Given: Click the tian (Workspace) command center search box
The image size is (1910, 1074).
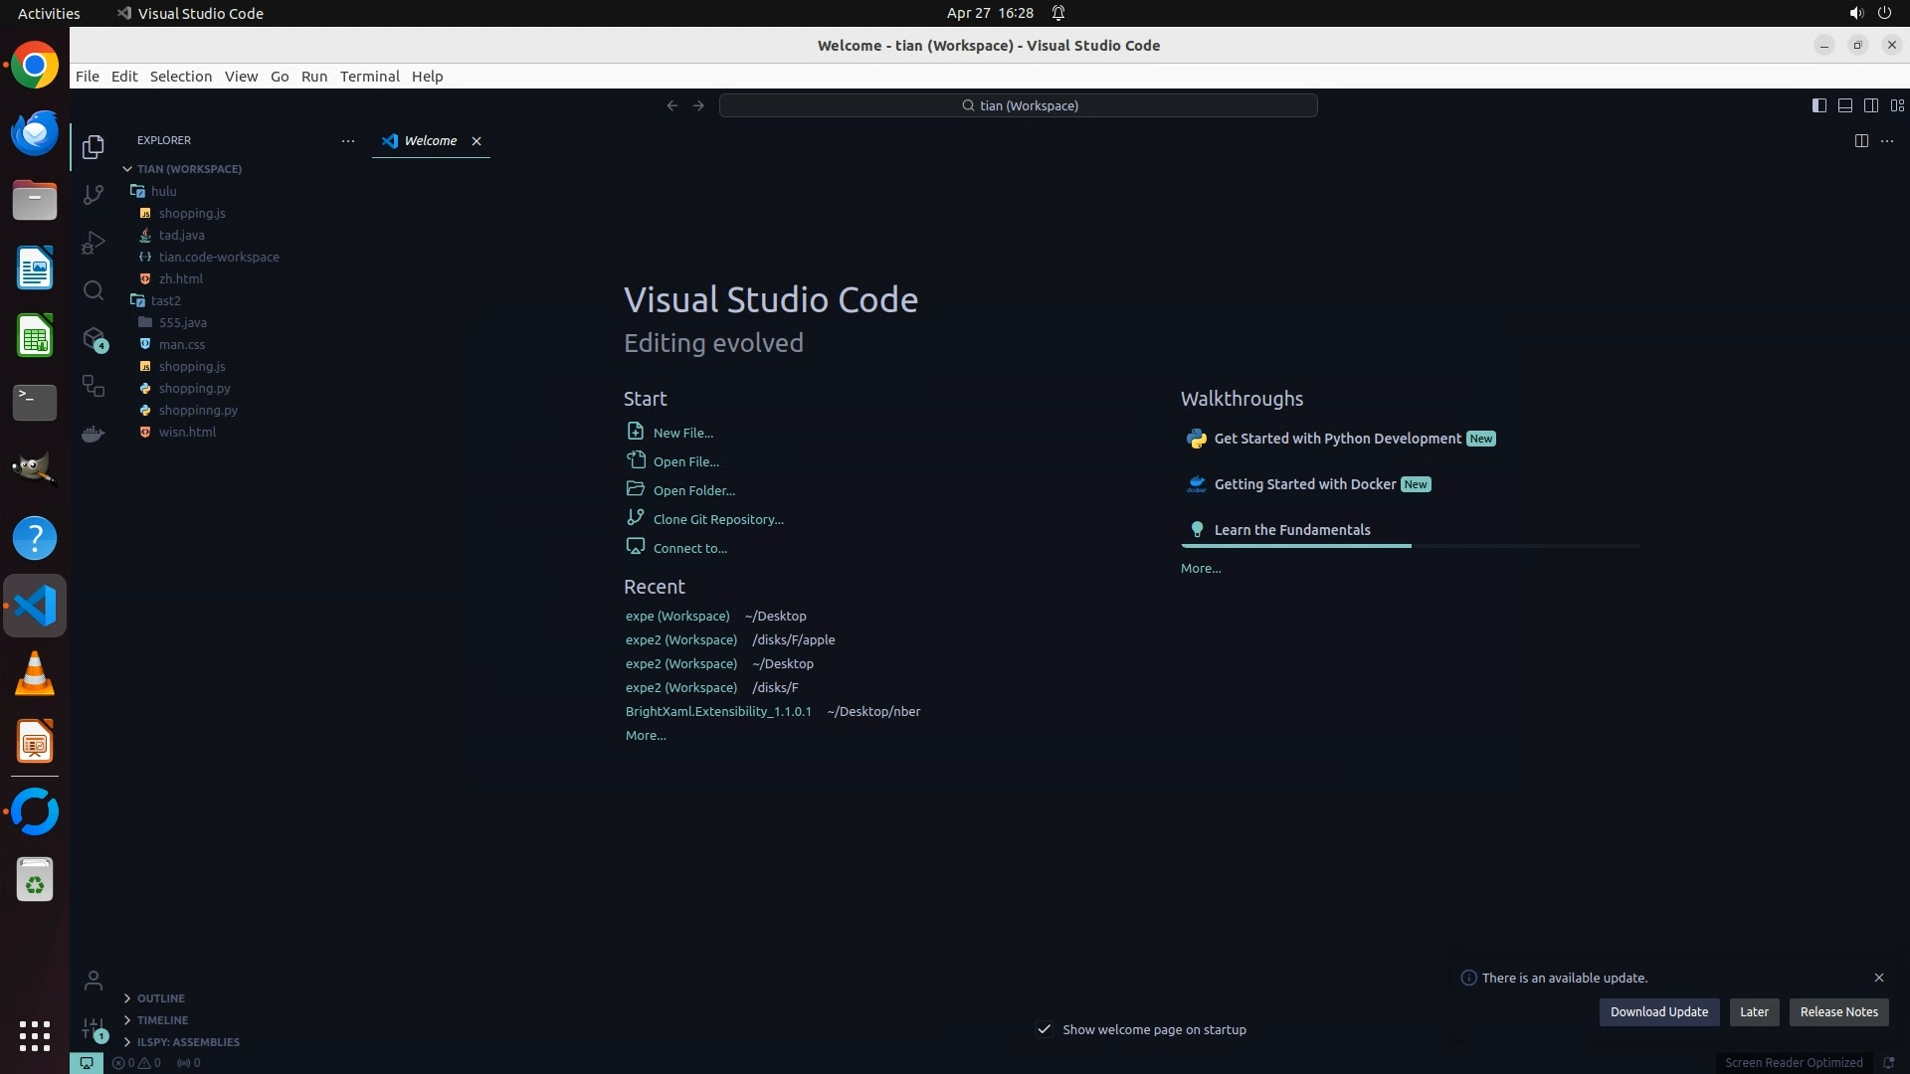Looking at the screenshot, I should pyautogui.click(x=1019, y=105).
